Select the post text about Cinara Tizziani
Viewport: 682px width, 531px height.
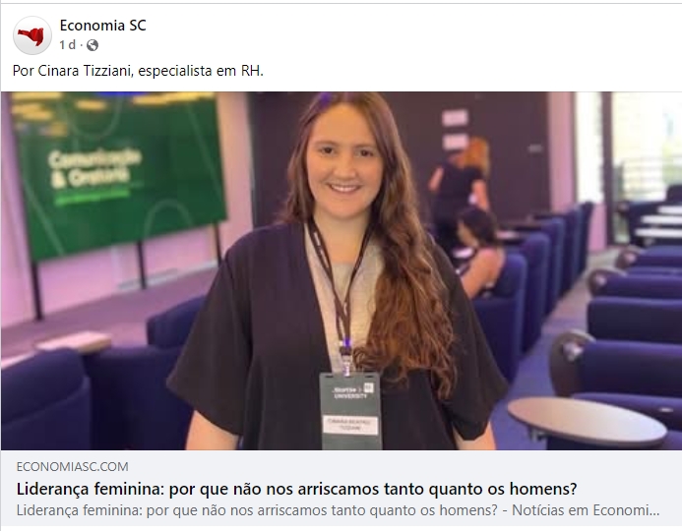coord(138,71)
